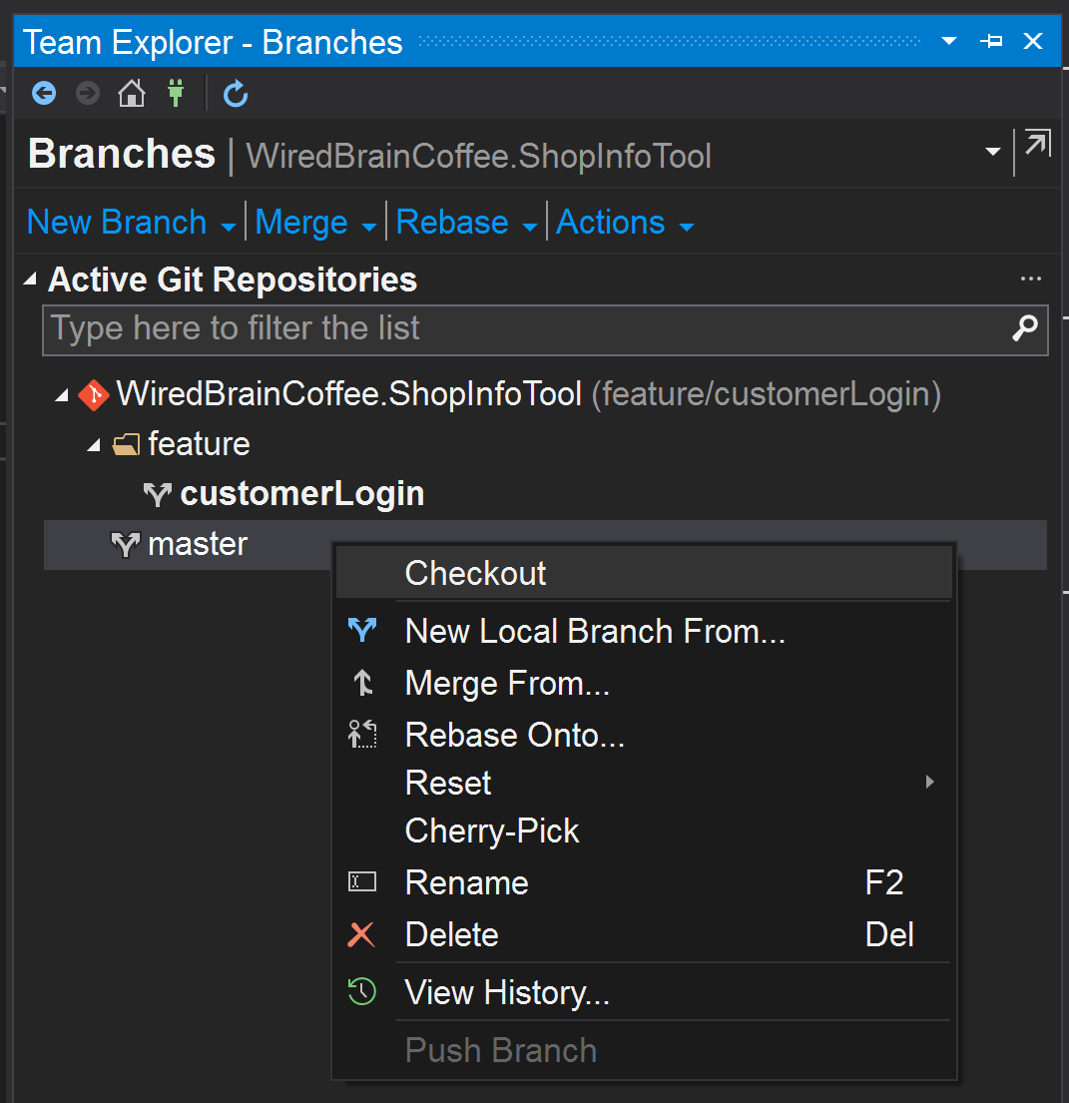This screenshot has height=1103, width=1069.
Task: Open the Actions dropdown
Action: click(611, 222)
